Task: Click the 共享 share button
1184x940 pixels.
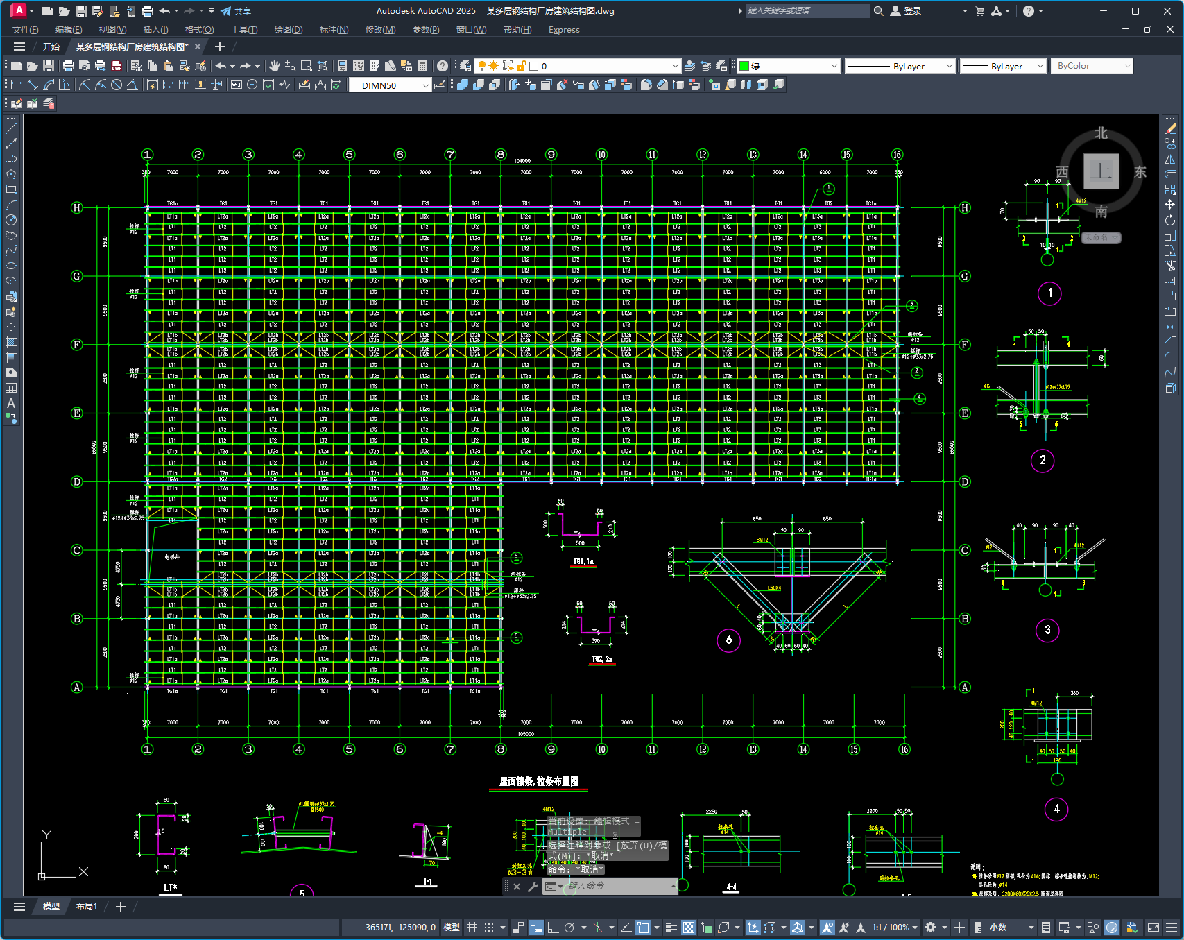Action: coord(236,11)
